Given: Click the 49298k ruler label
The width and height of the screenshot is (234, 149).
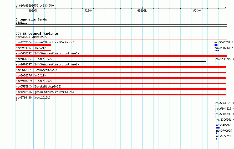Looking at the screenshot, I should pos(88,11).
